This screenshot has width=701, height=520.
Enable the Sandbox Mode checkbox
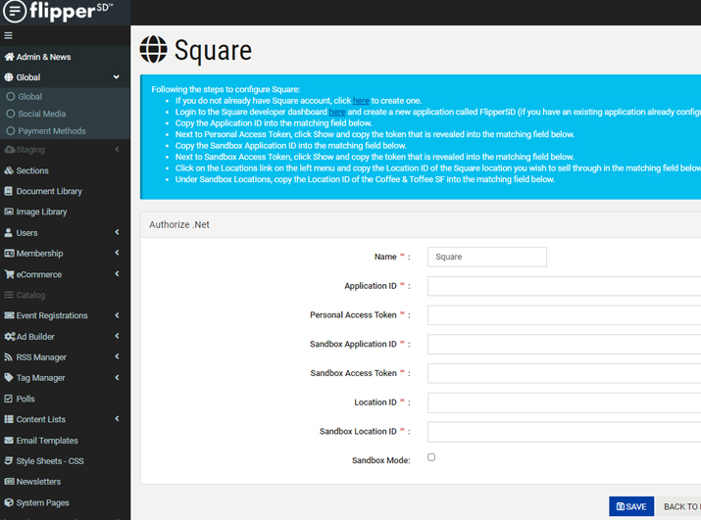(x=431, y=457)
